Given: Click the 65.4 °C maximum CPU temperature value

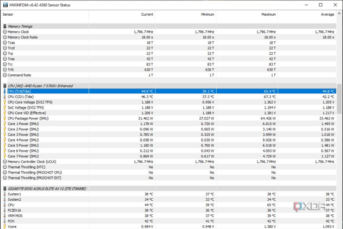Looking at the screenshot, I should (x=269, y=91).
